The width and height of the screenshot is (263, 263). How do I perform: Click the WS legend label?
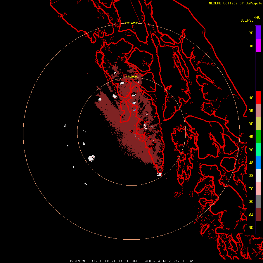click(251, 163)
